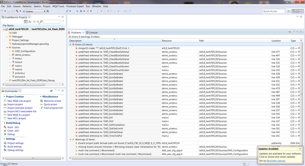Click the Import MCU executable file icon
This screenshot has width=305, height=166.
point(5,111)
